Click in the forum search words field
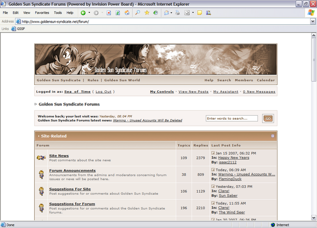This screenshot has height=228, width=317. tap(232, 119)
